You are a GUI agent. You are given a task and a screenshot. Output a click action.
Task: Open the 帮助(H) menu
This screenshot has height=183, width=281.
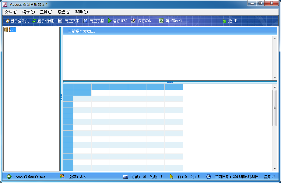(x=82, y=12)
